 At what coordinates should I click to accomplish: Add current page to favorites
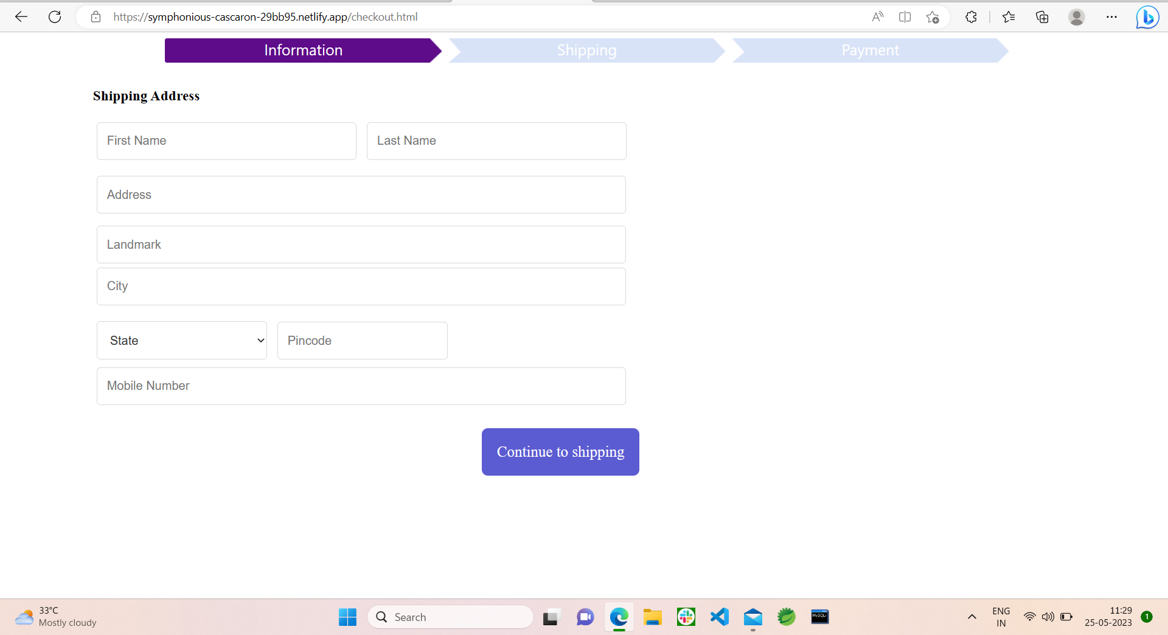coord(933,16)
